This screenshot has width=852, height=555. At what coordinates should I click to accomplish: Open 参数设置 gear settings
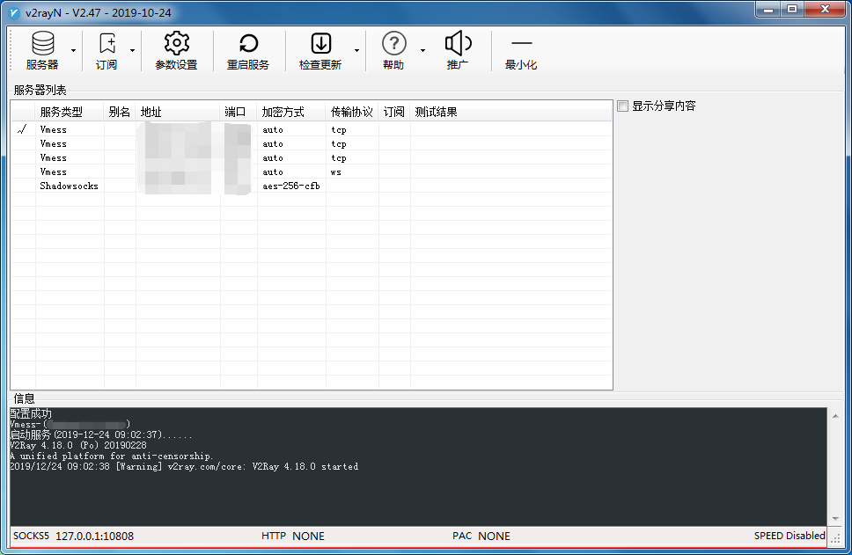(x=176, y=50)
